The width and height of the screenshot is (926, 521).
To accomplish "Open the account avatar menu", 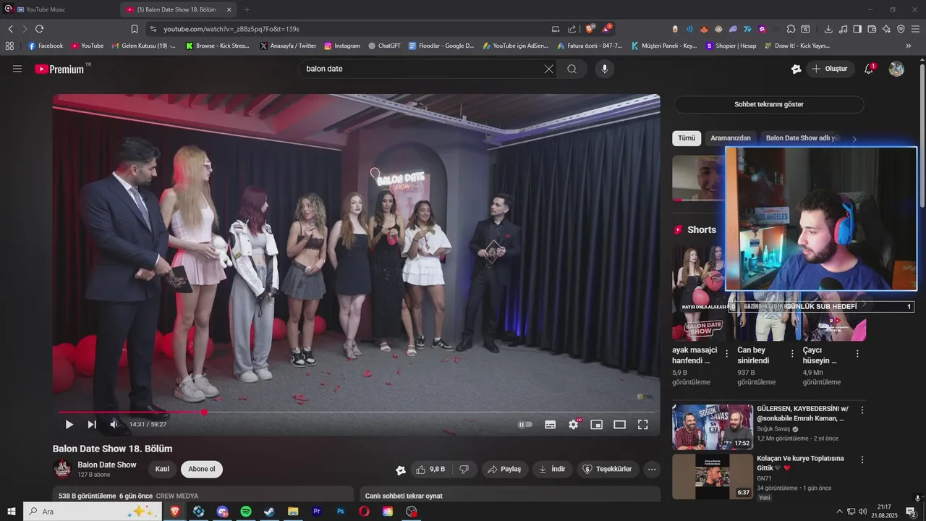I will (x=896, y=69).
